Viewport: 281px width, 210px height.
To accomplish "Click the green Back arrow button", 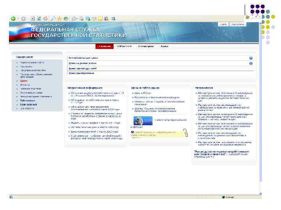I will click(x=13, y=19).
